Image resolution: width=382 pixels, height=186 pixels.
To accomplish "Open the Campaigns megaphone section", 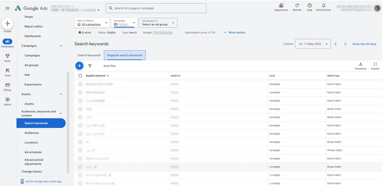I will coord(7,42).
